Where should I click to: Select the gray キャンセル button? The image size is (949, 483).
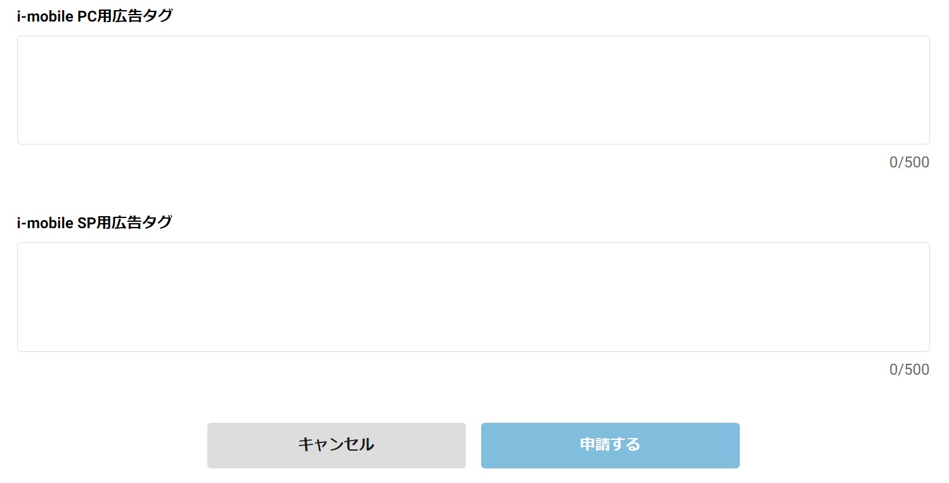(x=336, y=445)
